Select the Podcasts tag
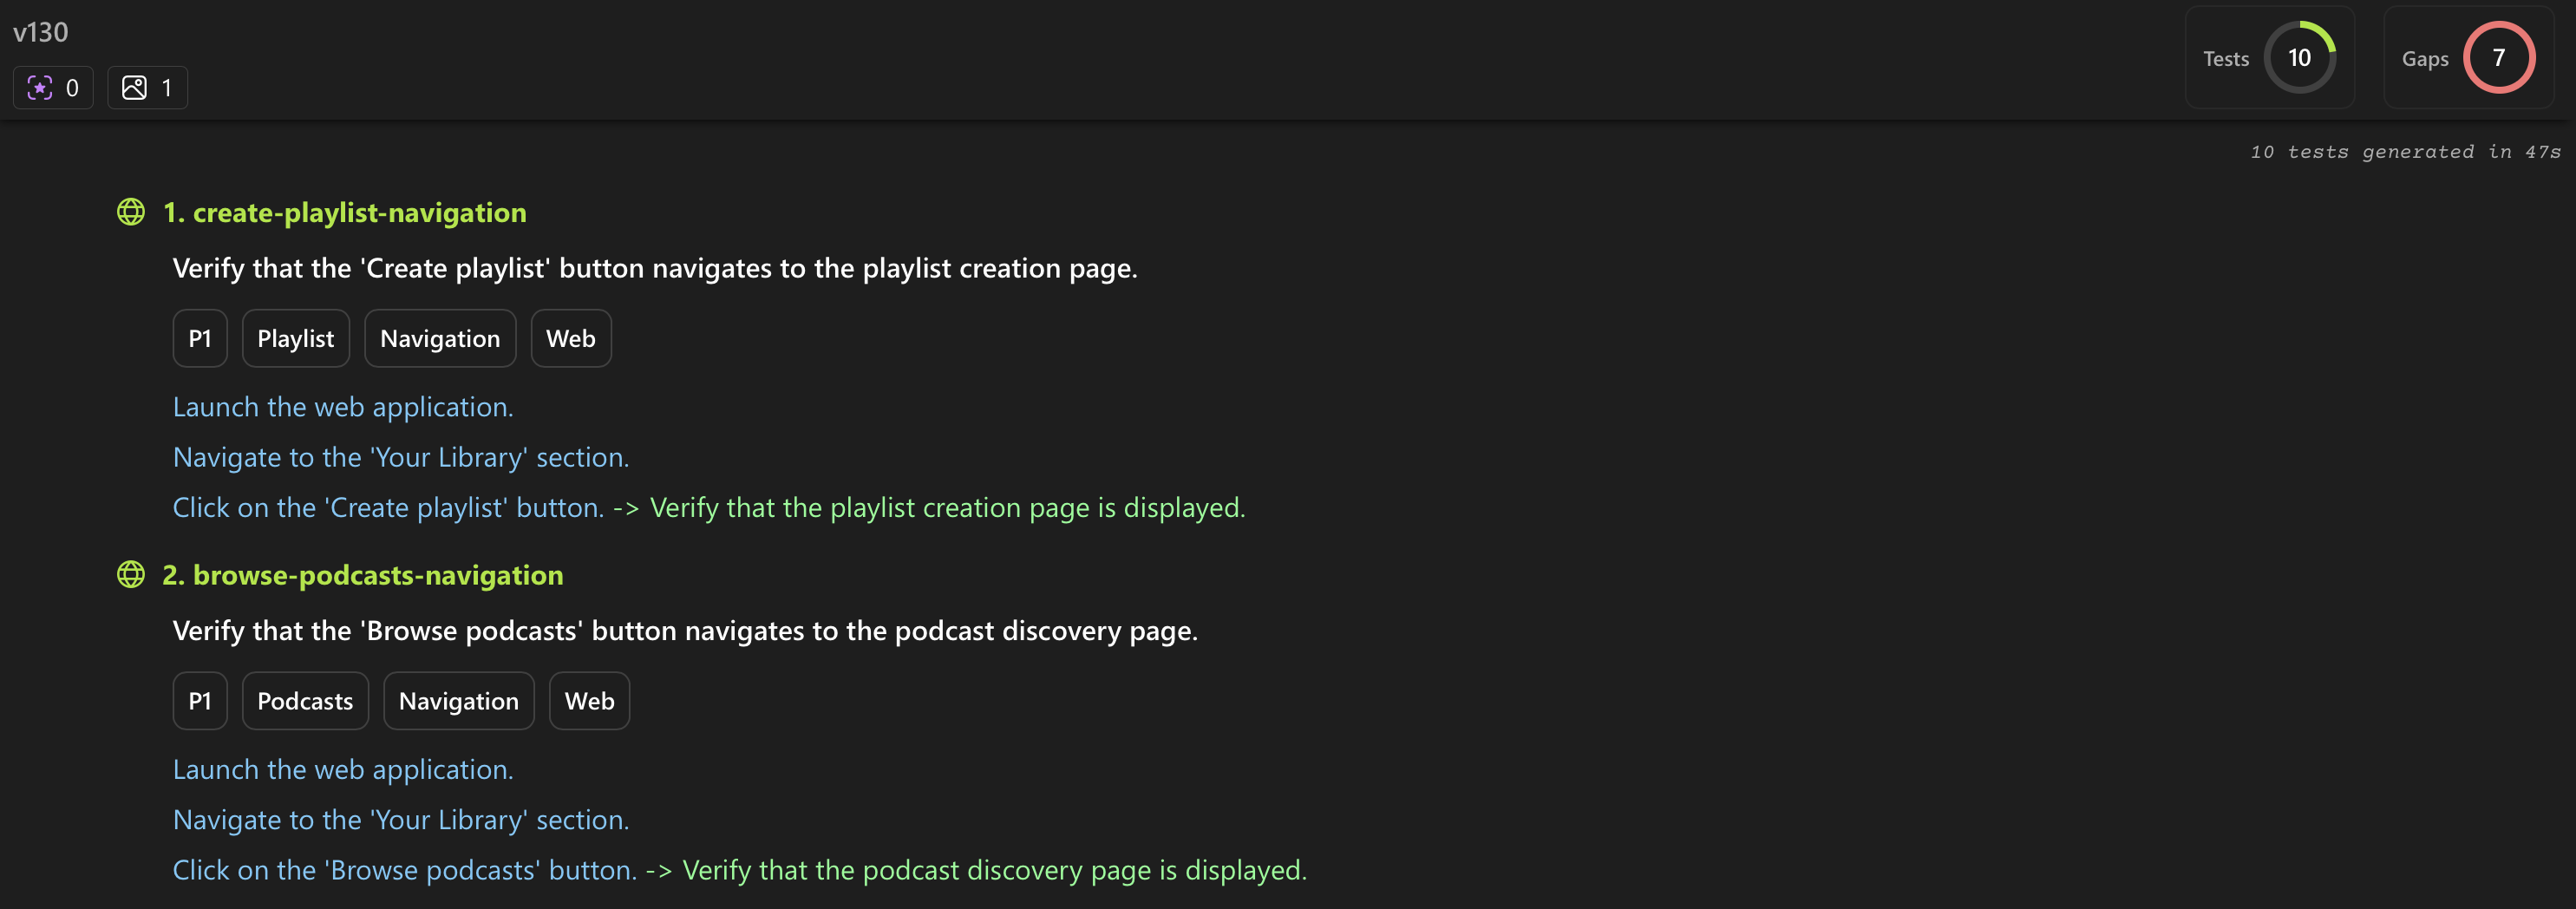 pos(305,701)
